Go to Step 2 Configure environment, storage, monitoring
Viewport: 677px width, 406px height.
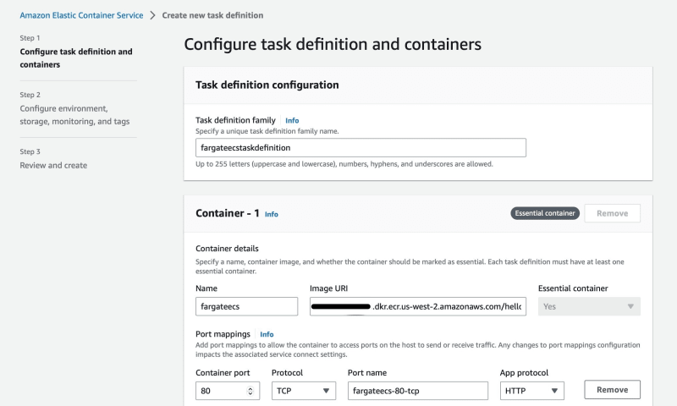pos(74,115)
